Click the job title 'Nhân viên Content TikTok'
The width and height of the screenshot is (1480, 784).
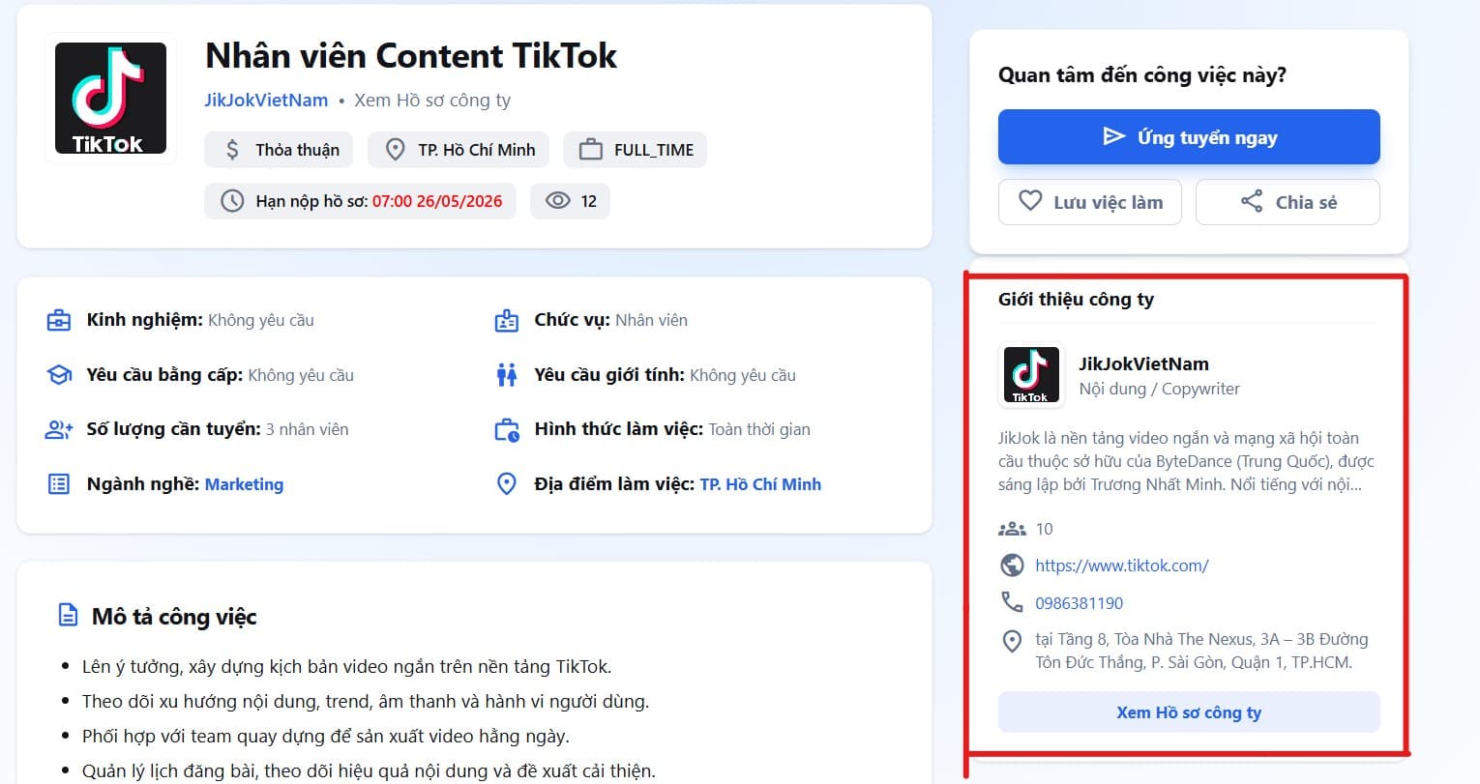411,56
